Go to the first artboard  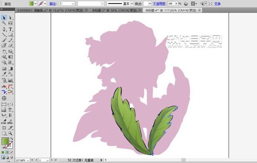pos(32,160)
